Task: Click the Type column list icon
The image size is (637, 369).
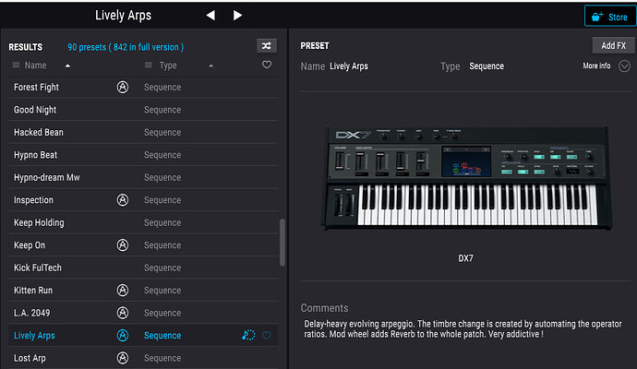Action: (x=149, y=65)
